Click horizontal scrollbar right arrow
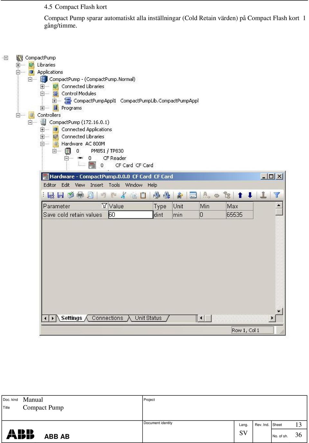Viewport: 309px width, 443px height. [272, 318]
